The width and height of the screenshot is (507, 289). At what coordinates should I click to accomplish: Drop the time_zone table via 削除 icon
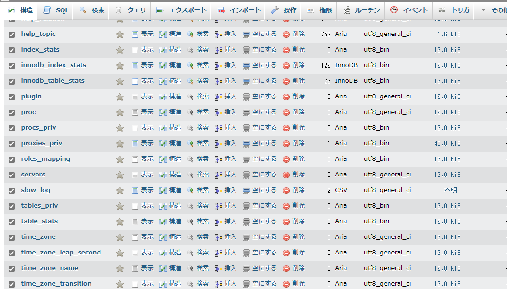tap(295, 236)
